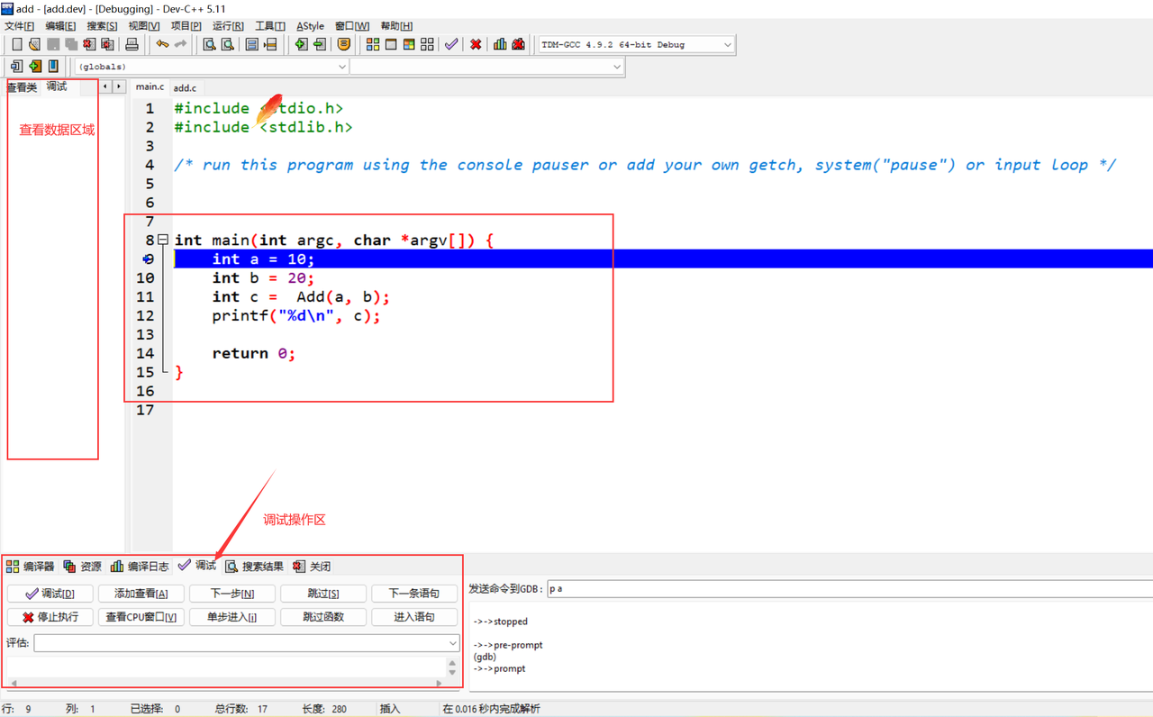
Task: Click the Open file toolbar icon
Action: pyautogui.click(x=34, y=44)
